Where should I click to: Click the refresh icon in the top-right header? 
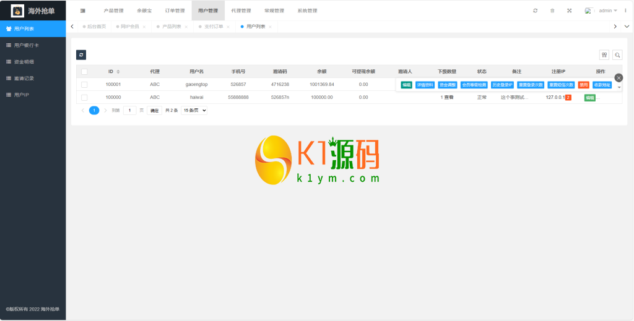[536, 11]
